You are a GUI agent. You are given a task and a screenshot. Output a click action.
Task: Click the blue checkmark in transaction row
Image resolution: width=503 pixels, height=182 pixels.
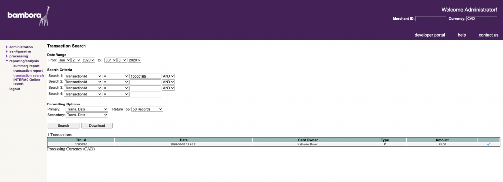pyautogui.click(x=489, y=144)
